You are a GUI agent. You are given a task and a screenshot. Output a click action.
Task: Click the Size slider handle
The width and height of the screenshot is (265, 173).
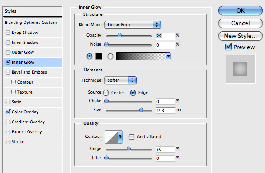[141, 110]
